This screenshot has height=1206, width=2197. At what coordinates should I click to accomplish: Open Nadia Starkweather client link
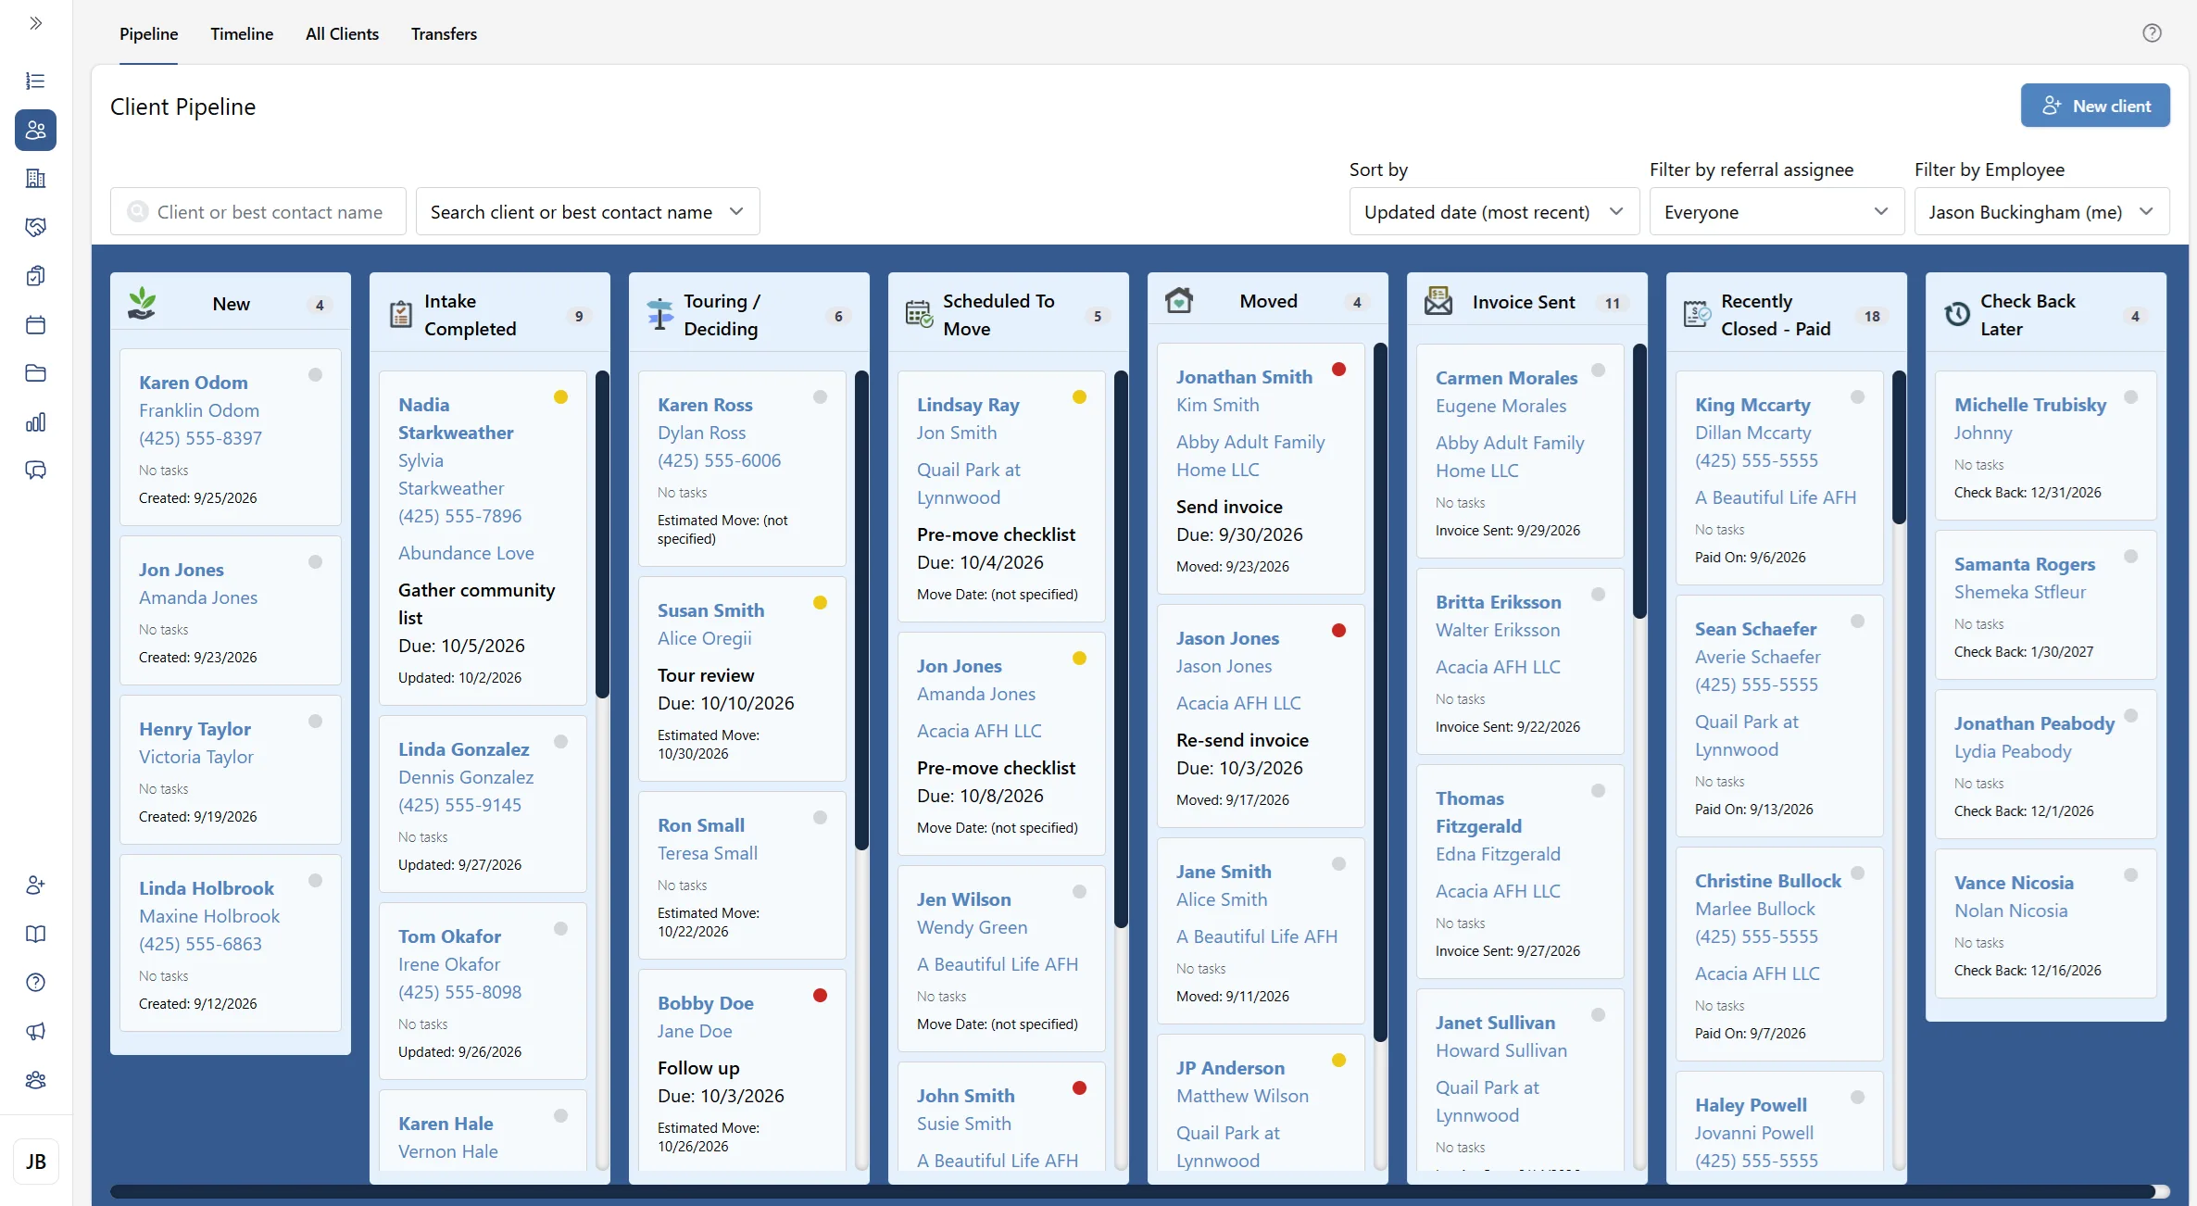[x=456, y=419]
